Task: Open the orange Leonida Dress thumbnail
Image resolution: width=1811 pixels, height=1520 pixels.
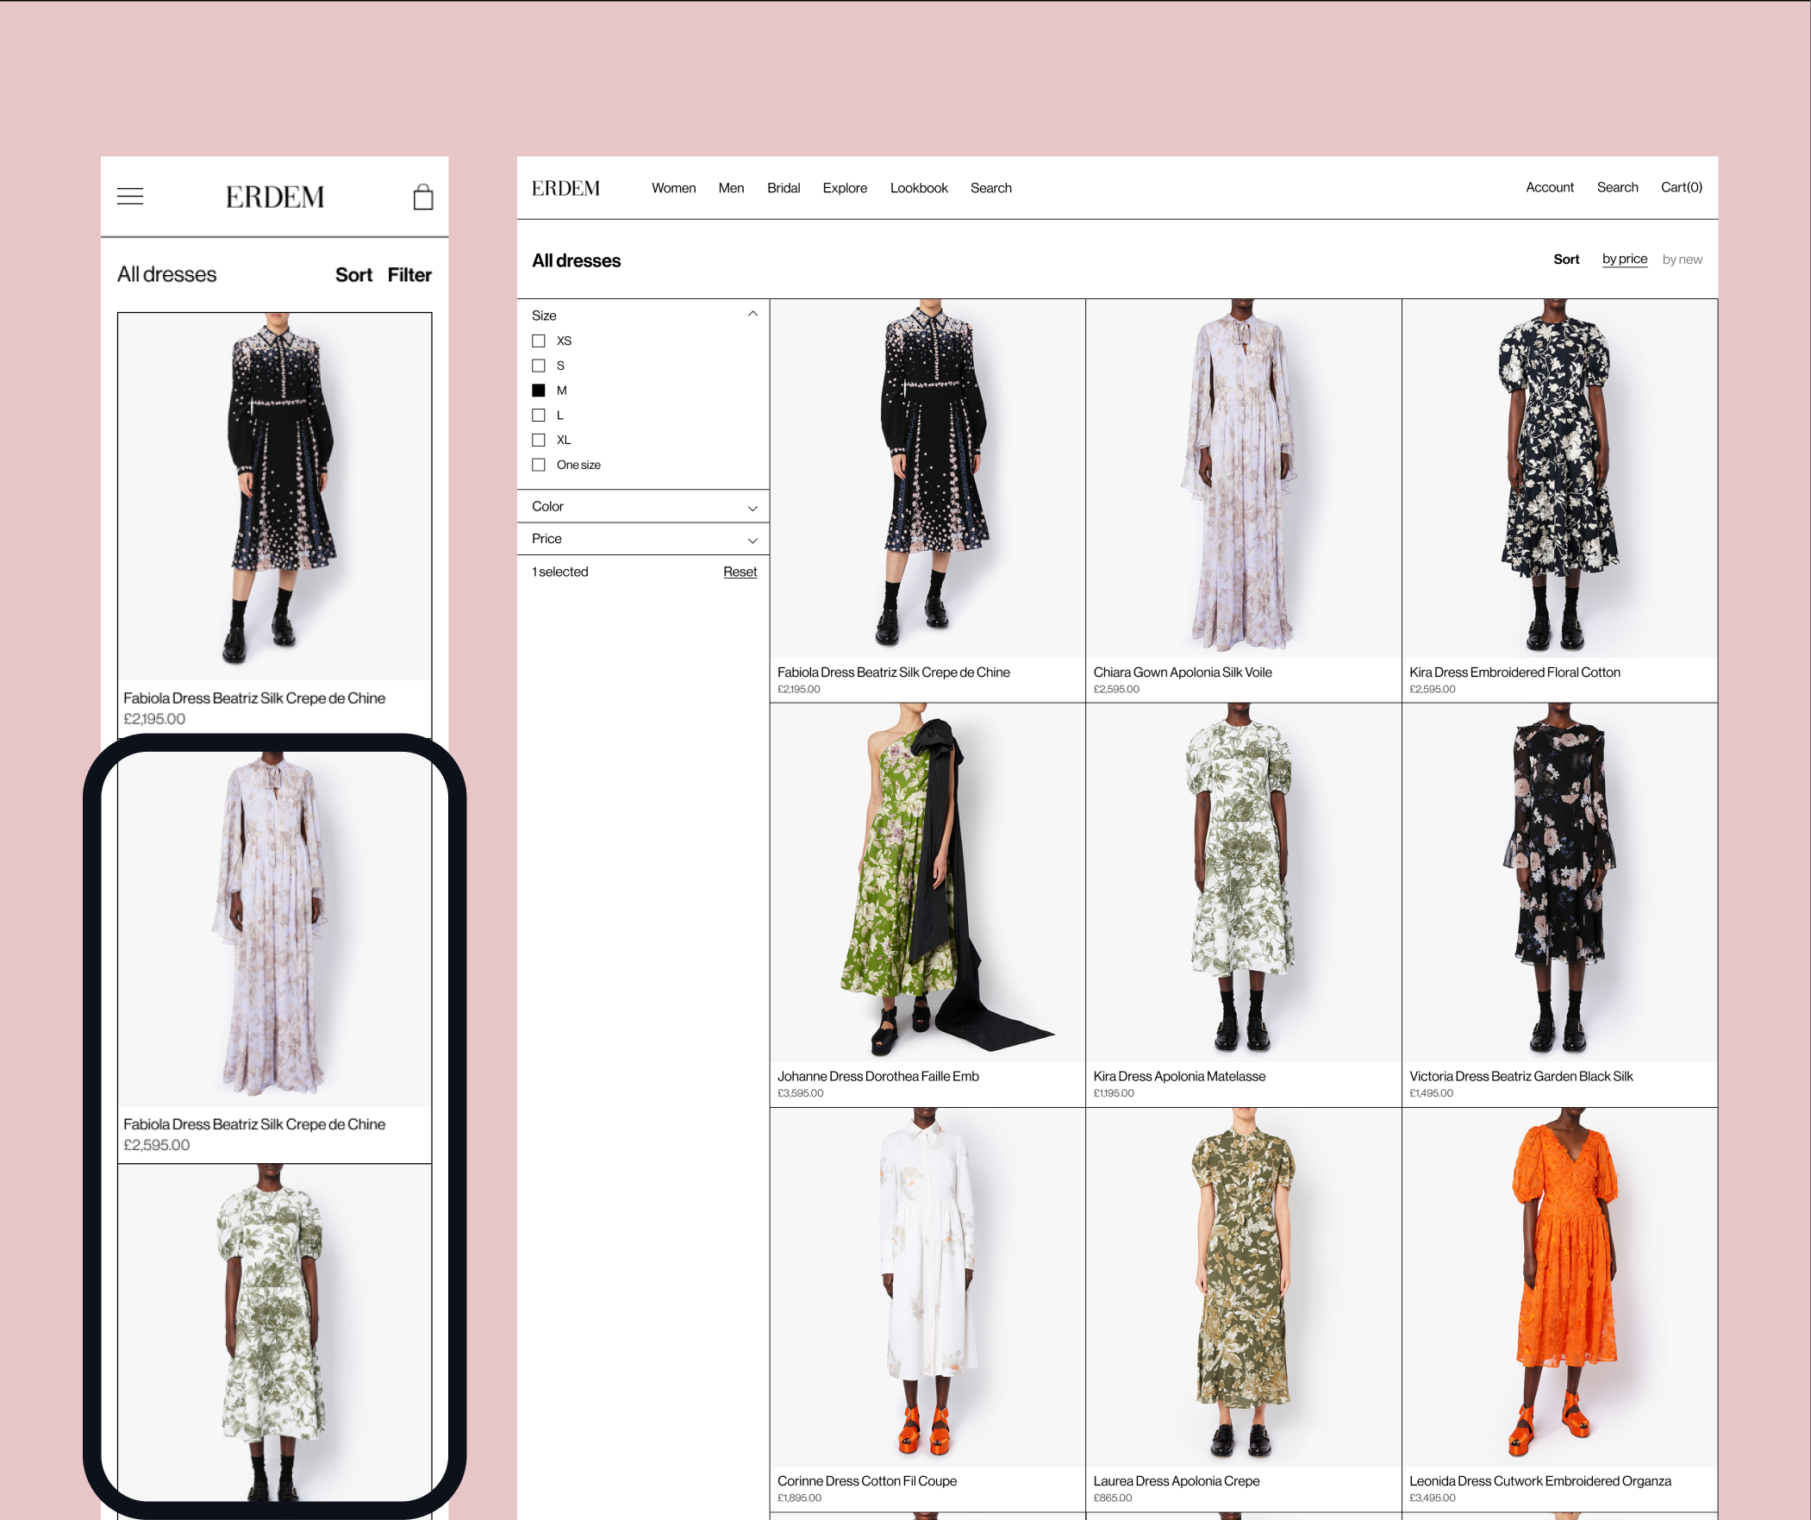Action: pyautogui.click(x=1559, y=1285)
